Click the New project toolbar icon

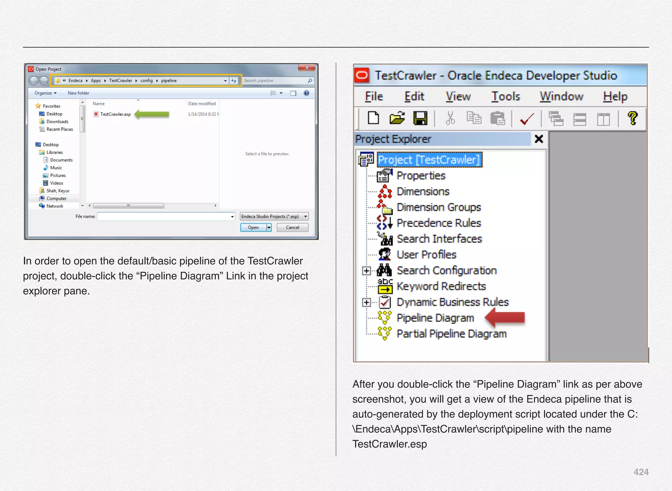click(373, 118)
